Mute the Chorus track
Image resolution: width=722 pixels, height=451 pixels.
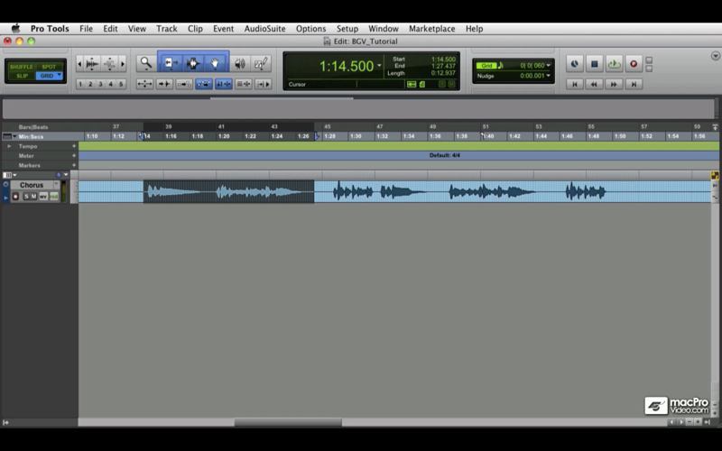point(33,197)
